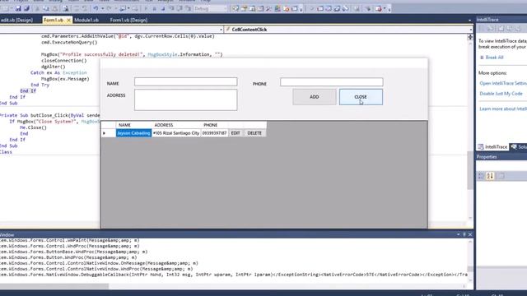Screen dimensions: 527x296
Task: Click Learn more about IntelliTrace link
Action: point(503,109)
